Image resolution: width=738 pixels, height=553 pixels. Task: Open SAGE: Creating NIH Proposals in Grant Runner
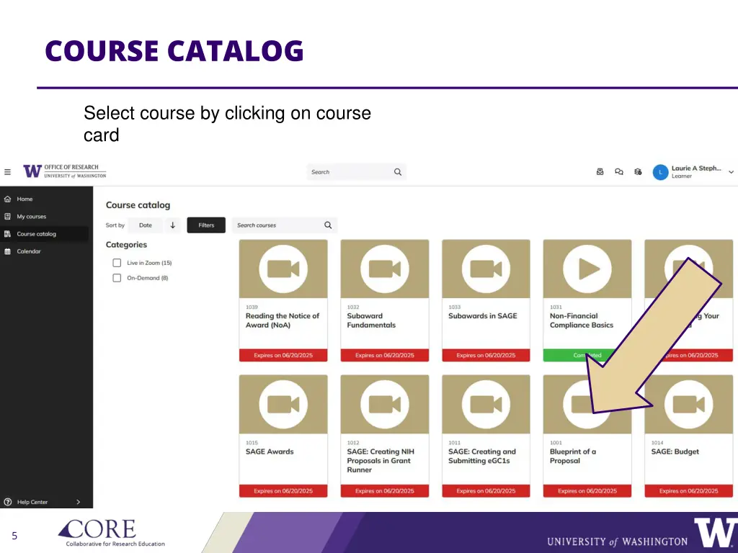point(381,460)
